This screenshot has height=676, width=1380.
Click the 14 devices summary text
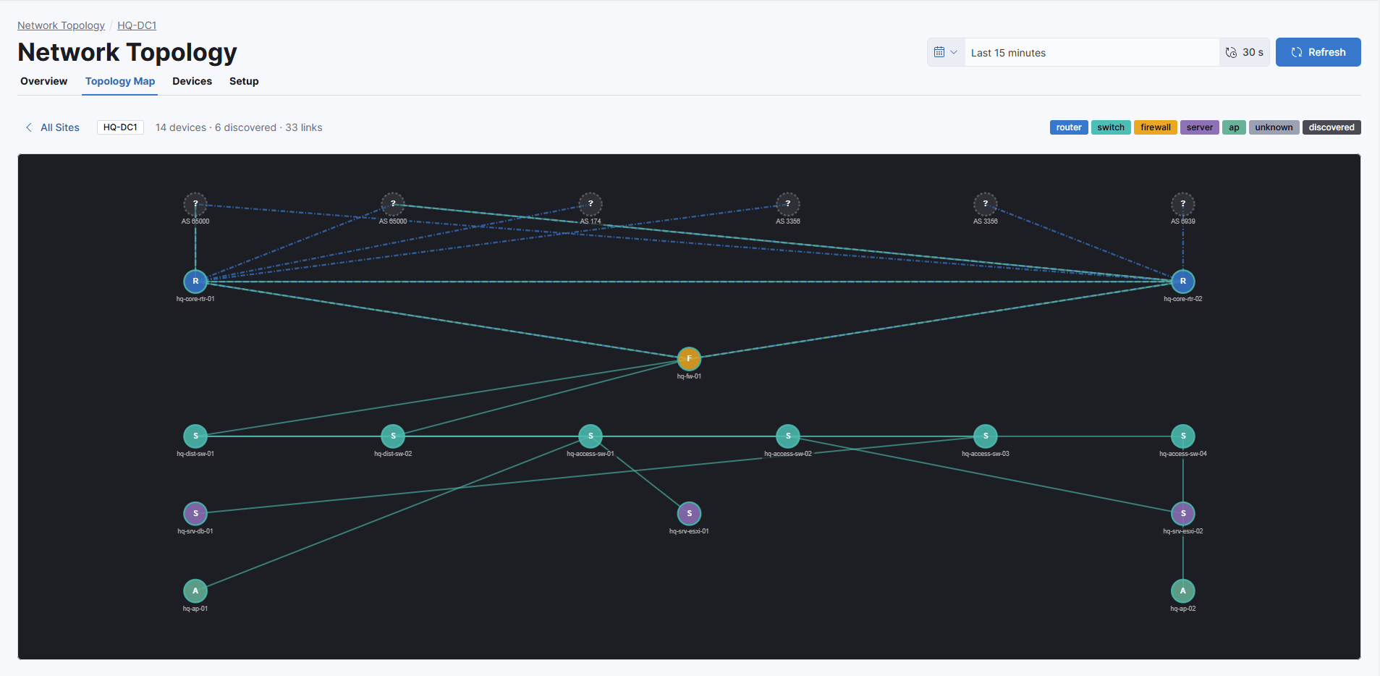pyautogui.click(x=181, y=127)
